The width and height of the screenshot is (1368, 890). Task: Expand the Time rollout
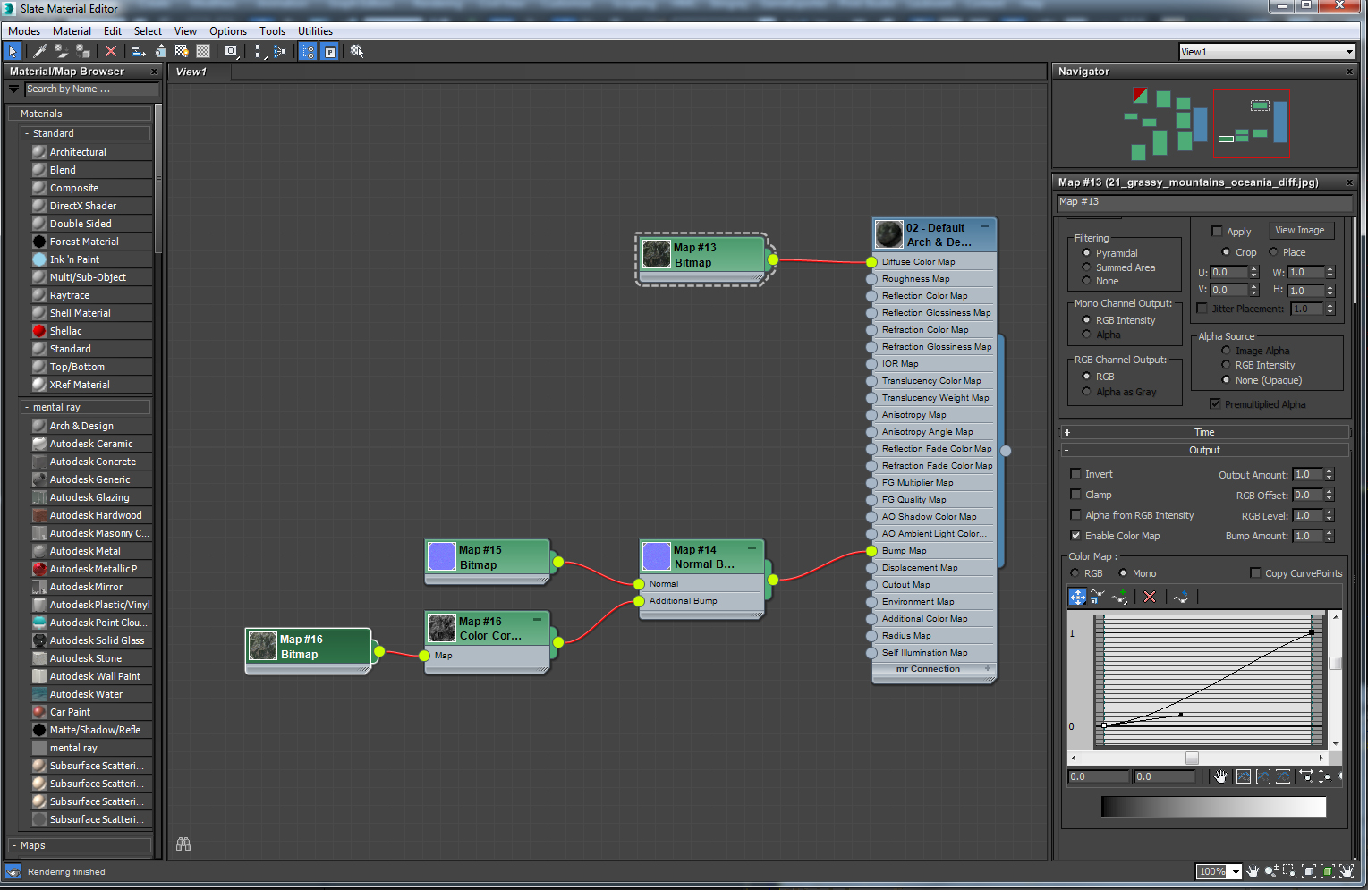(x=1203, y=432)
